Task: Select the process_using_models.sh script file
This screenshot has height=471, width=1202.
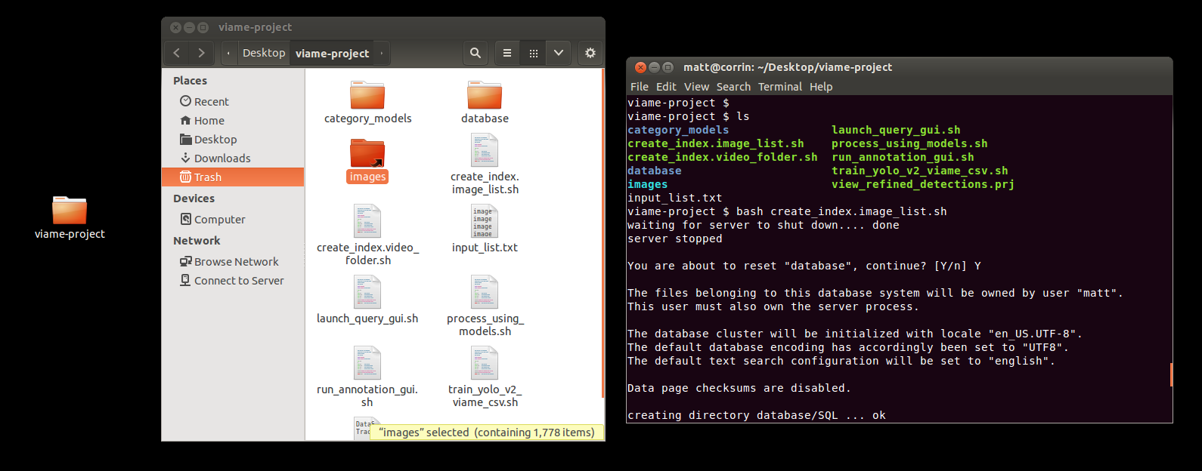Action: tap(485, 292)
